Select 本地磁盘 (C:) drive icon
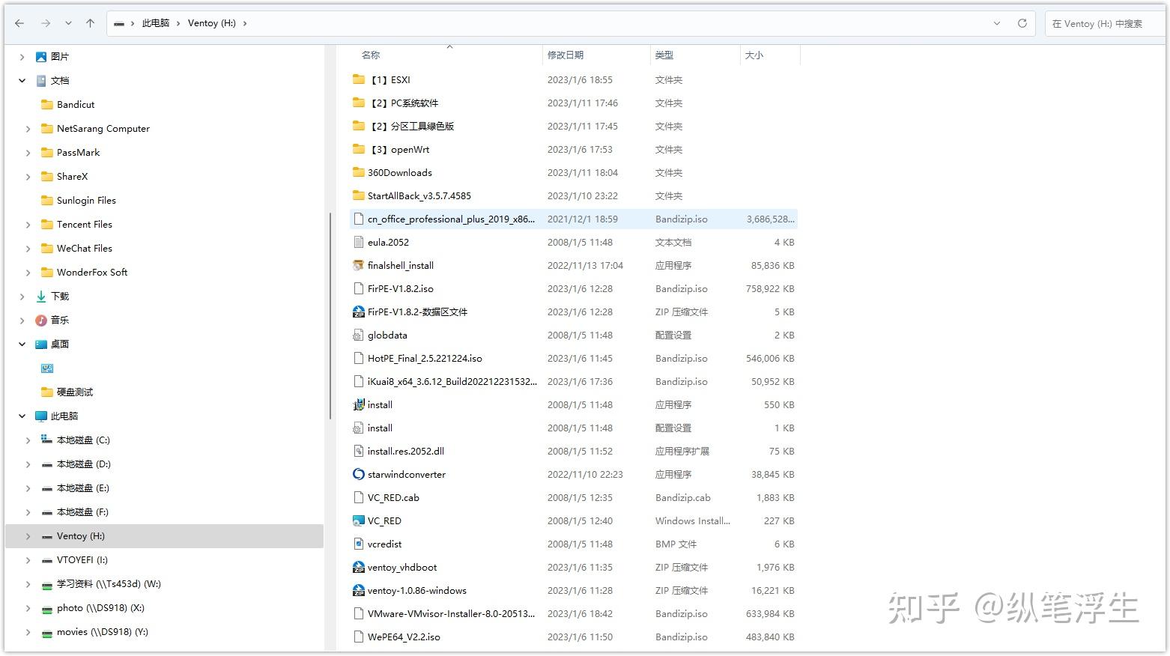Image resolution: width=1170 pixels, height=656 pixels. pyautogui.click(x=47, y=440)
